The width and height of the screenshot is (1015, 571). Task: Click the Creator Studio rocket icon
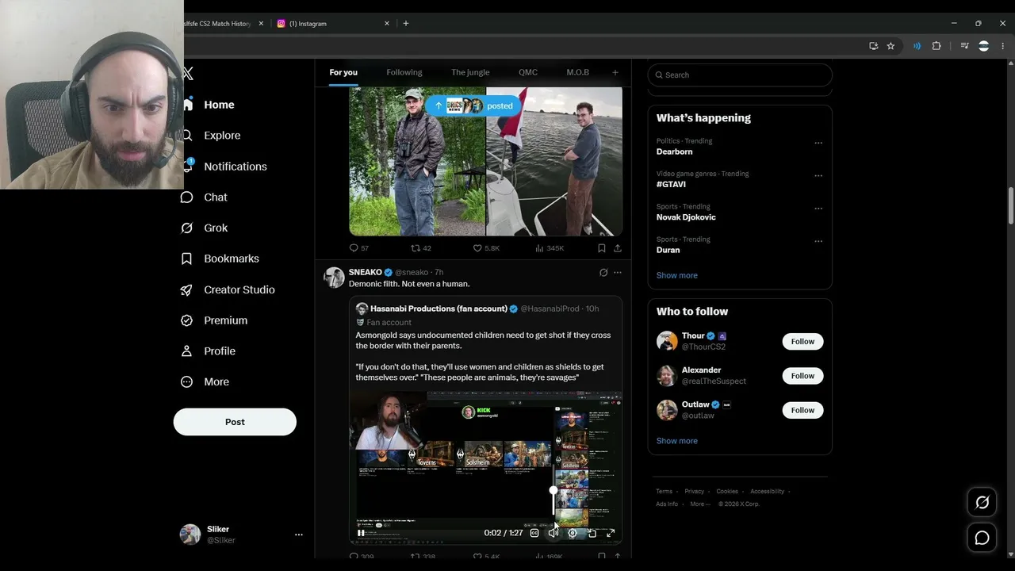(186, 289)
